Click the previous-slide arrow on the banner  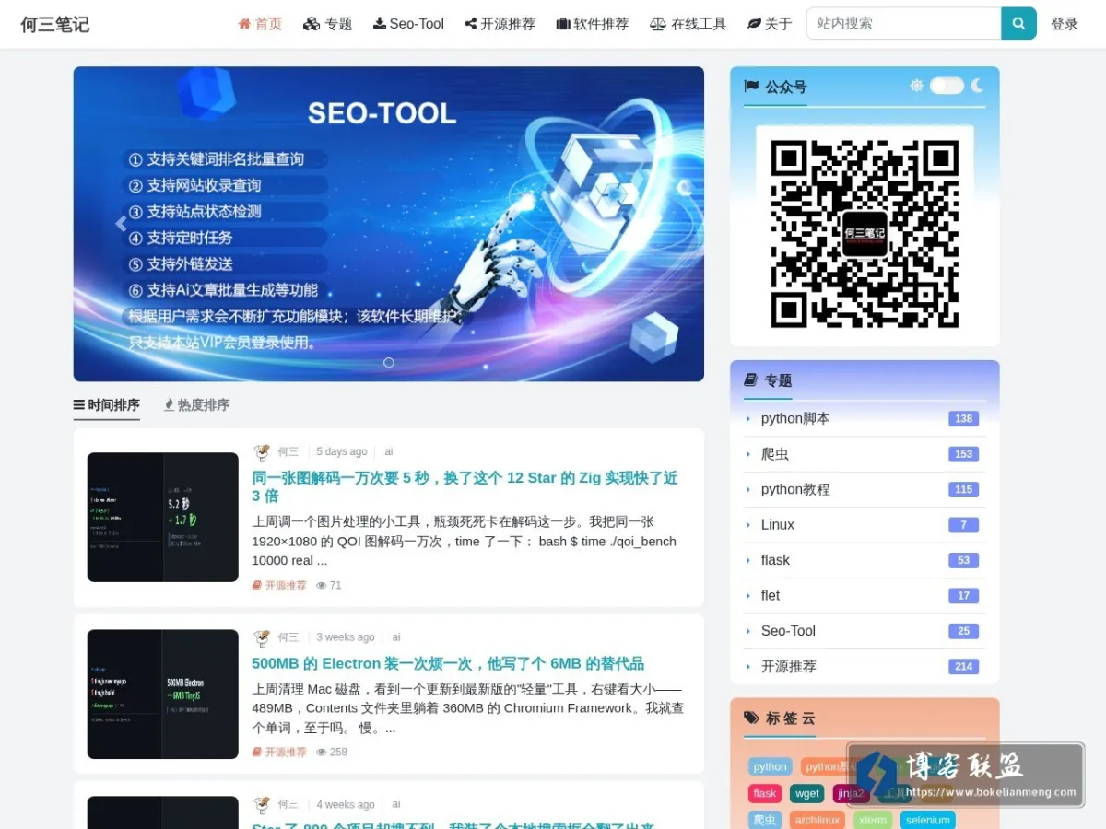pyautogui.click(x=121, y=224)
